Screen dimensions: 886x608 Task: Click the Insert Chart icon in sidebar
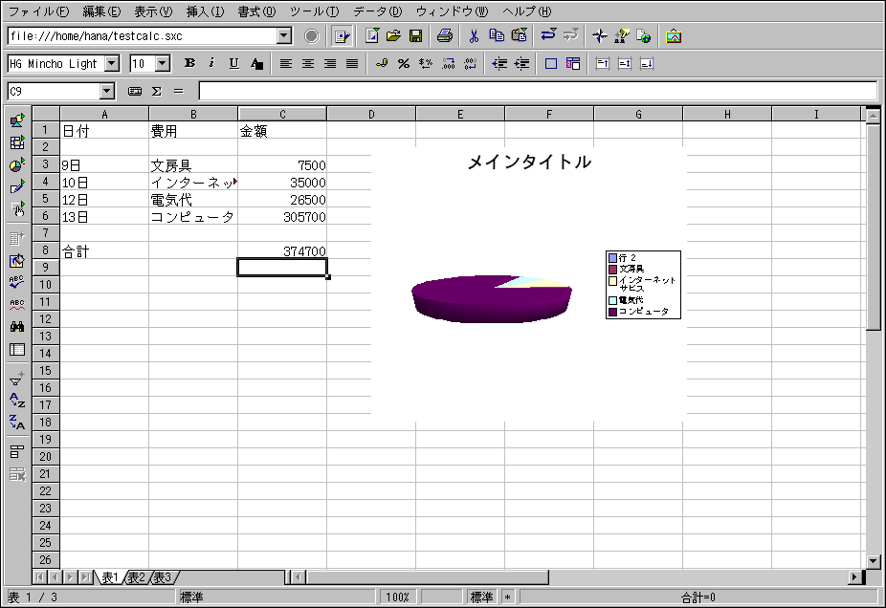(16, 164)
